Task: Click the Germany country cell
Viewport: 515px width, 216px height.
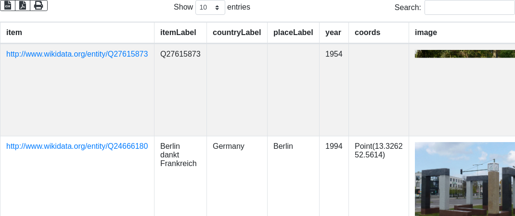Action: (229, 146)
